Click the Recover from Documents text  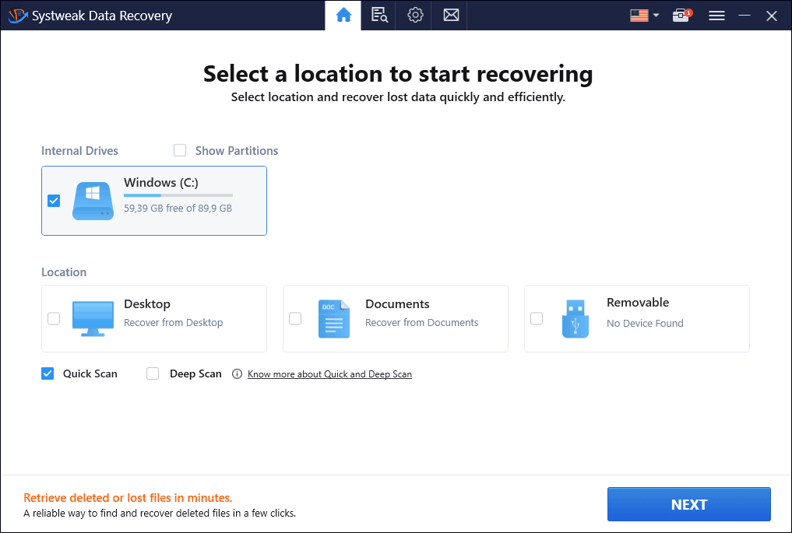[422, 323]
